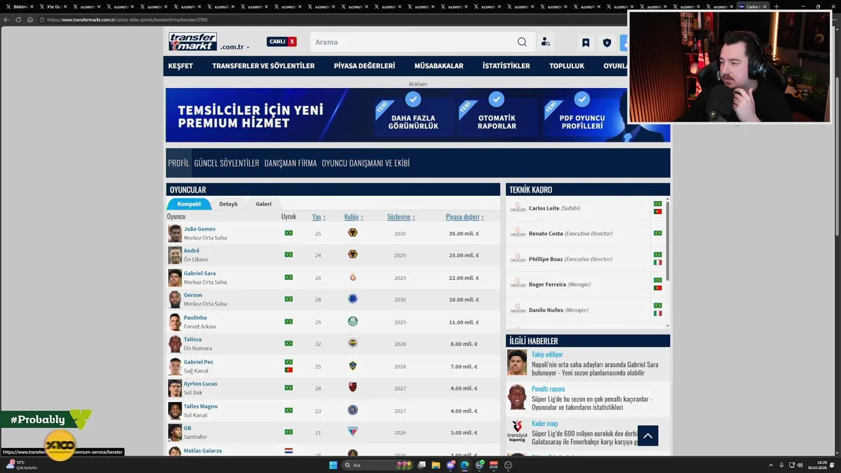Select the Profil tab
The image size is (841, 473).
point(178,163)
